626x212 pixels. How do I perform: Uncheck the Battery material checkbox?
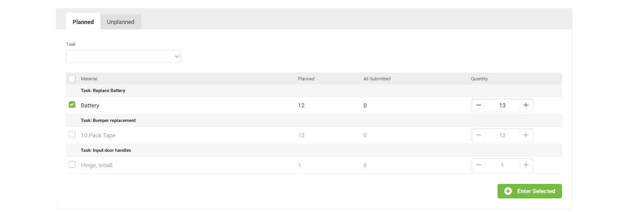(72, 105)
